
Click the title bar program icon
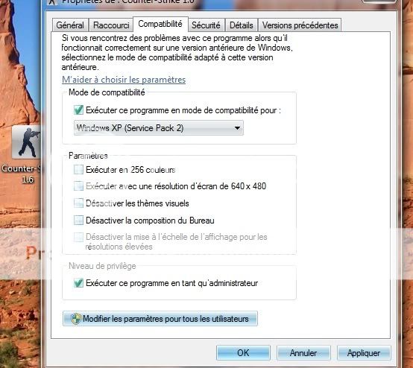pos(53,2)
